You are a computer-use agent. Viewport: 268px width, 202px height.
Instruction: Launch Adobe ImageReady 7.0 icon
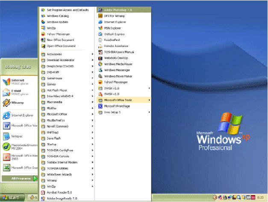coord(43,199)
